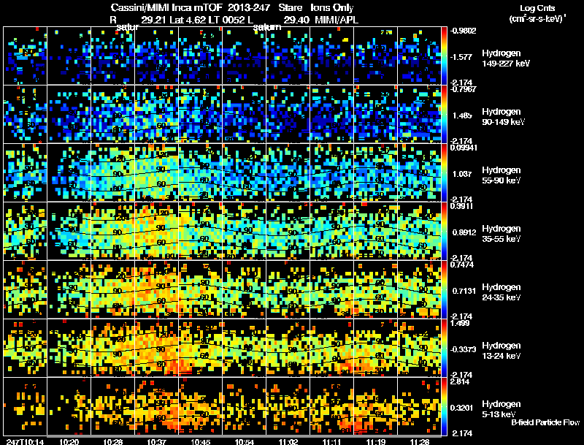Click the '11:02' time axis label
Viewport: 584px width, 445px height.
click(288, 441)
